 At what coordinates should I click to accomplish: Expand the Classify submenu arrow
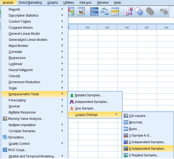[62, 76]
